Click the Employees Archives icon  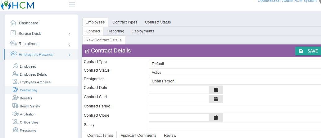click(x=15, y=82)
